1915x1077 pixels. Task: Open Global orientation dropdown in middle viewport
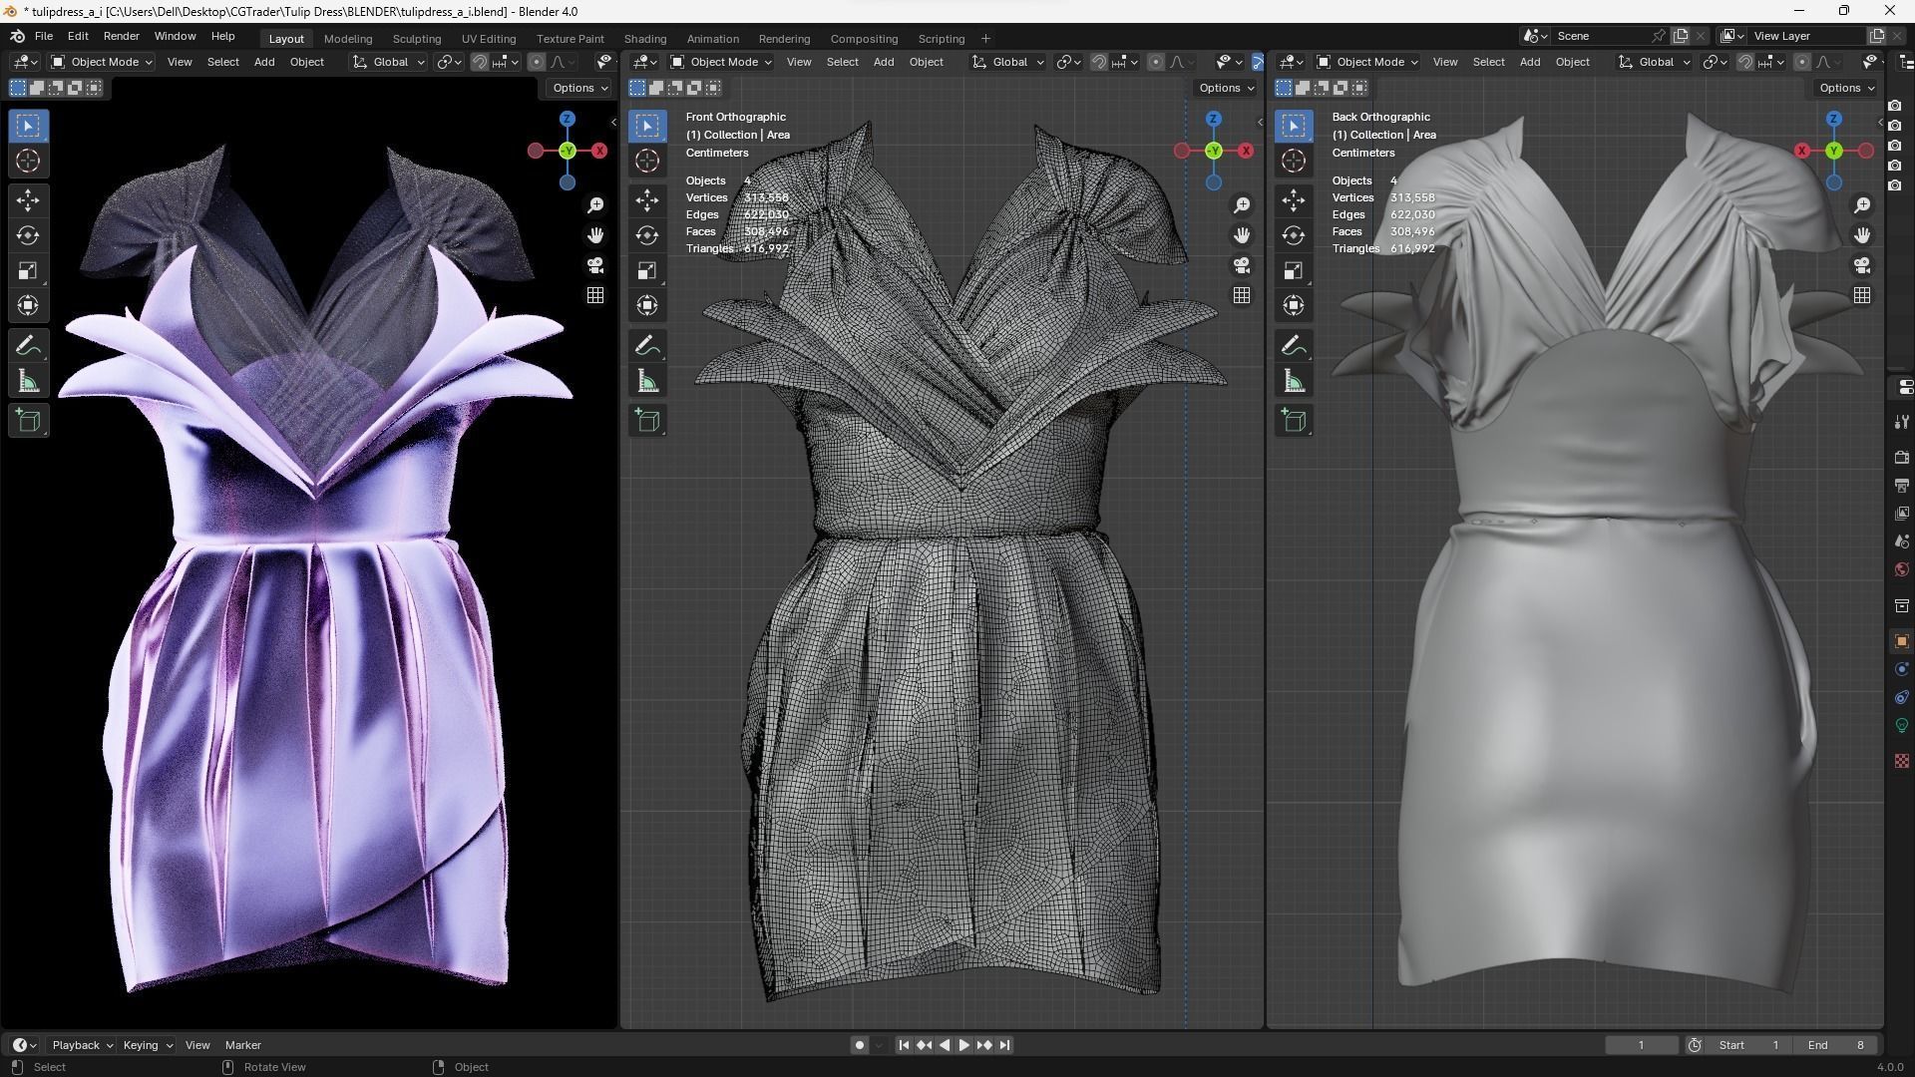click(x=1008, y=62)
